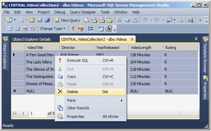Choose Delete in context menu
Viewport: 211px width, 131px height.
(91, 92)
